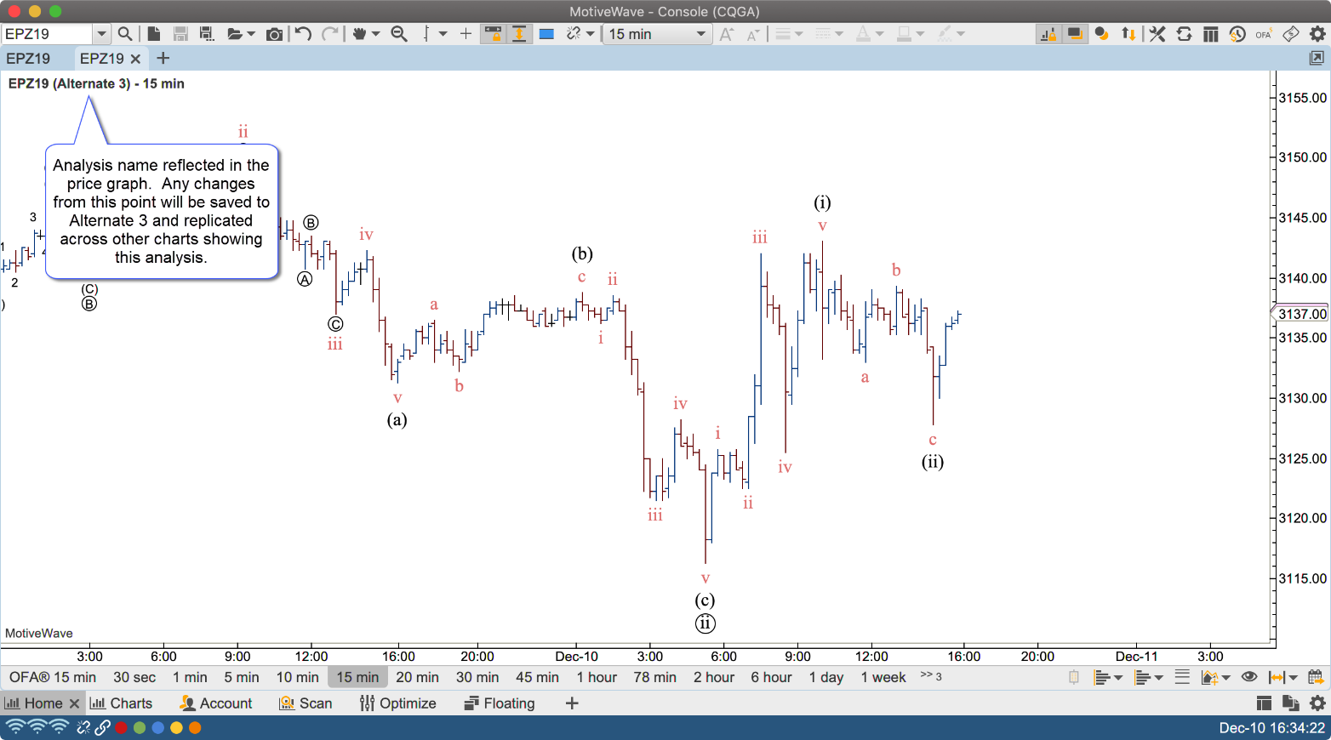Select the crosshair plus tool in the toolbar

(x=466, y=34)
